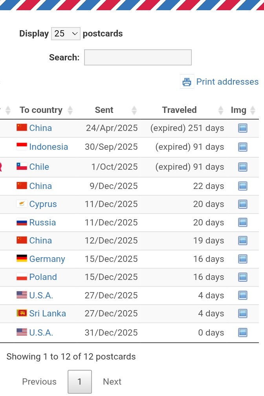Sort table by Sent date column
The image size is (264, 396).
click(x=104, y=110)
